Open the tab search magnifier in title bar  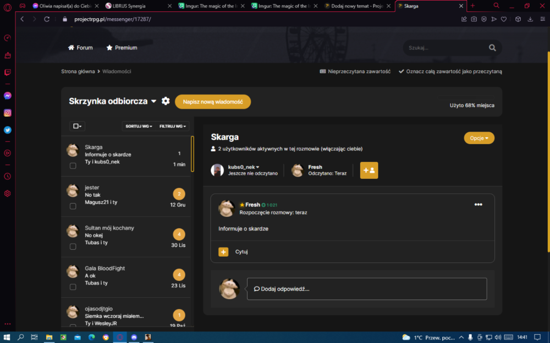[x=496, y=5]
